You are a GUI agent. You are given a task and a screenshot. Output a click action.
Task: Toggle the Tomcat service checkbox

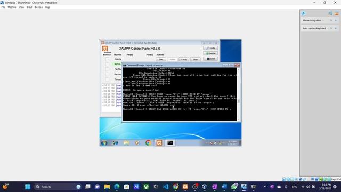point(107,79)
